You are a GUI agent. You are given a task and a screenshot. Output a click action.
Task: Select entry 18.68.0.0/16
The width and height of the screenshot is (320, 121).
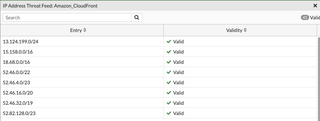(x=16, y=62)
